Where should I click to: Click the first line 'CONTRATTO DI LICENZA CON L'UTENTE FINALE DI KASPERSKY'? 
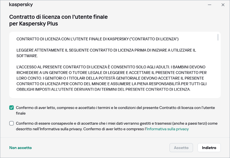tap(97, 39)
